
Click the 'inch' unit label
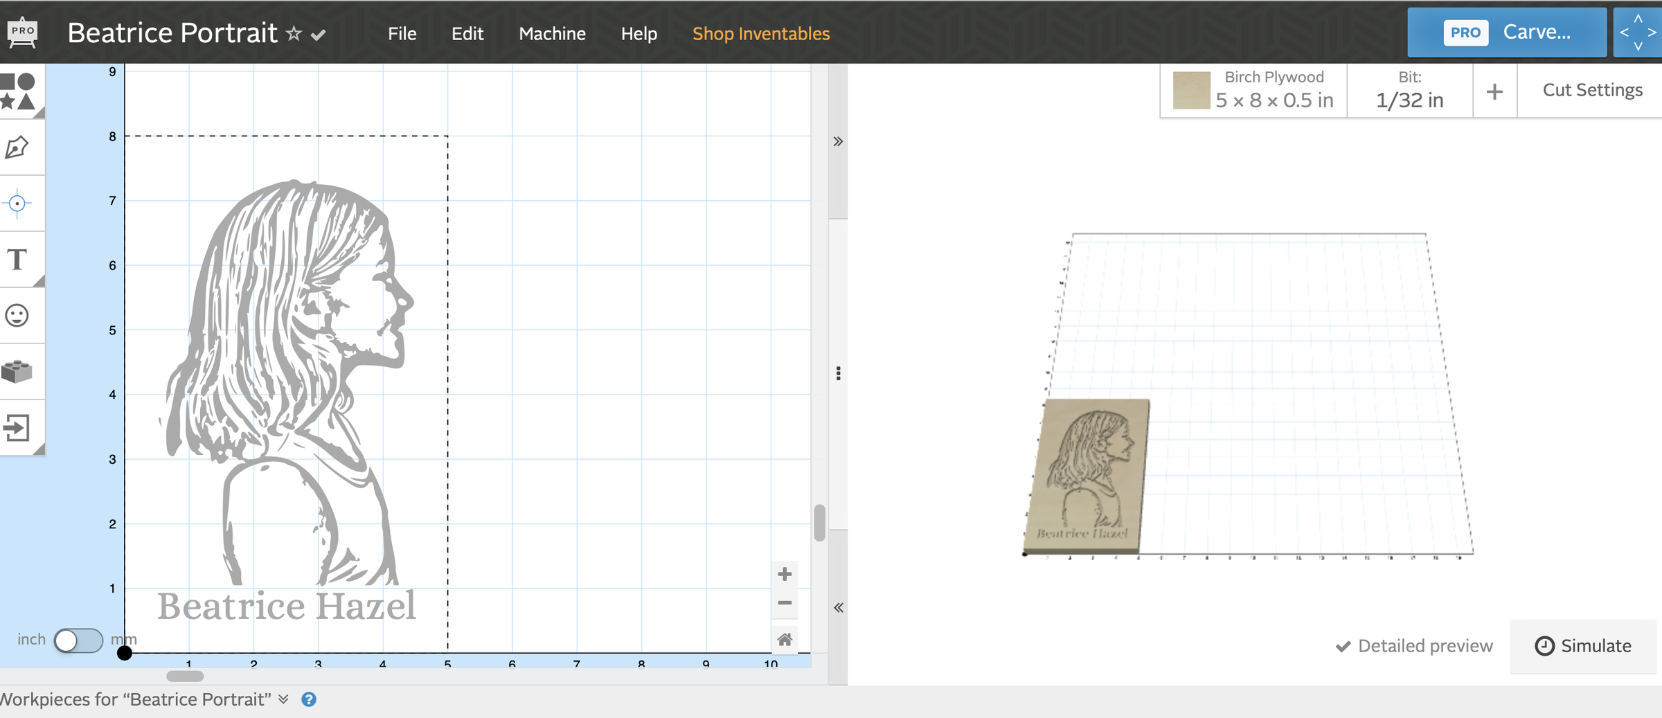coord(31,639)
